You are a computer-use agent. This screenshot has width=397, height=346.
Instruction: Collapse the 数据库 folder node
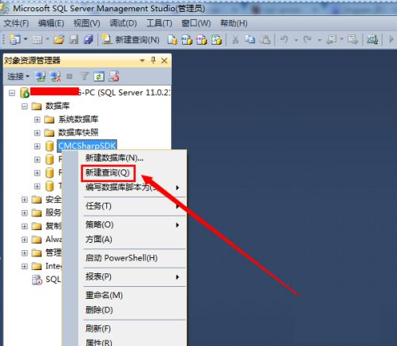pyautogui.click(x=25, y=106)
